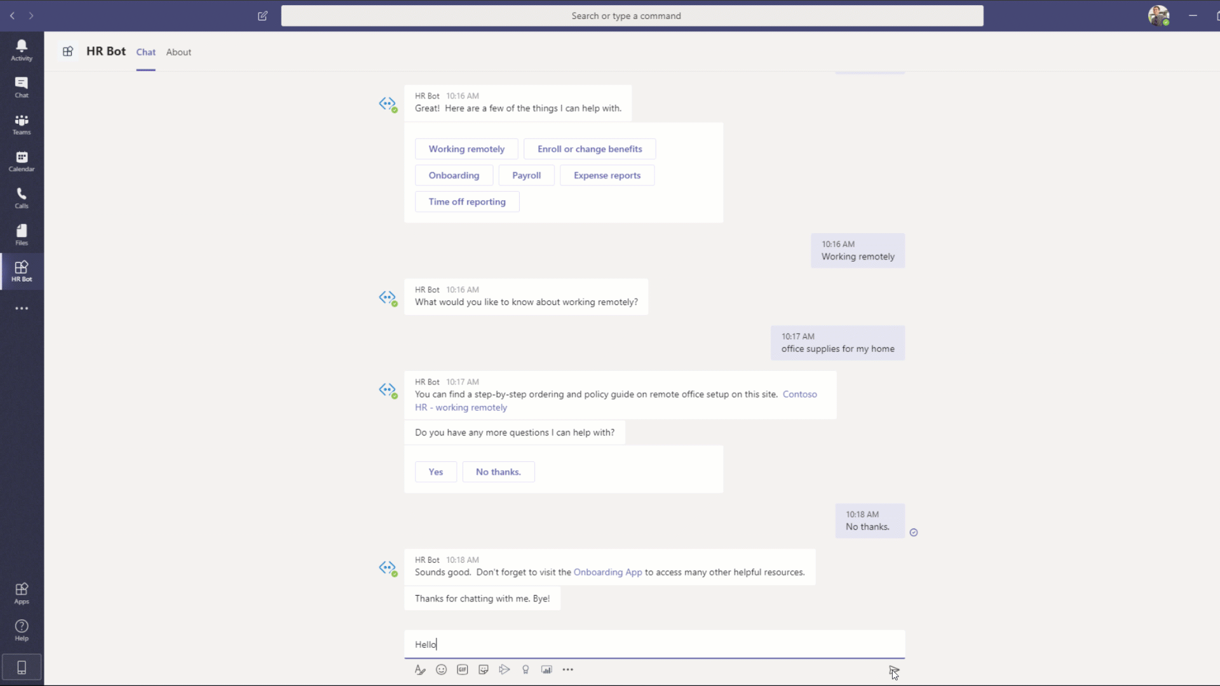Select the Onboarding topic button
1220x686 pixels.
tap(453, 175)
